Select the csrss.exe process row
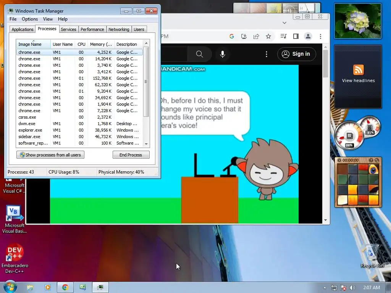Viewport: 391px width, 293px height. tap(80, 117)
